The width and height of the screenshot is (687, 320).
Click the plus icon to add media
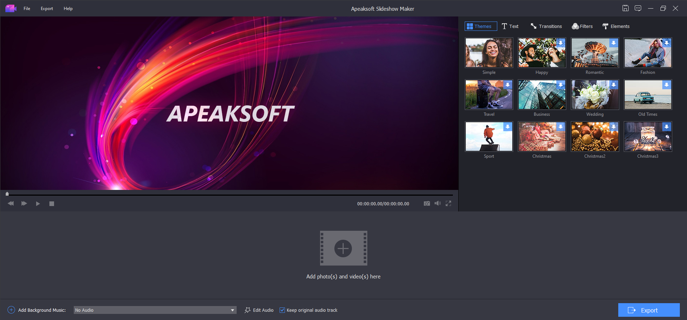pyautogui.click(x=343, y=248)
